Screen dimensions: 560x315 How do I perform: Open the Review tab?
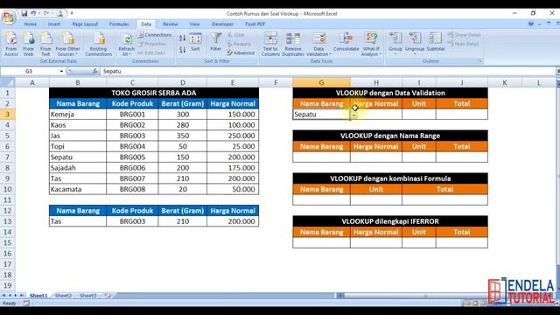171,24
